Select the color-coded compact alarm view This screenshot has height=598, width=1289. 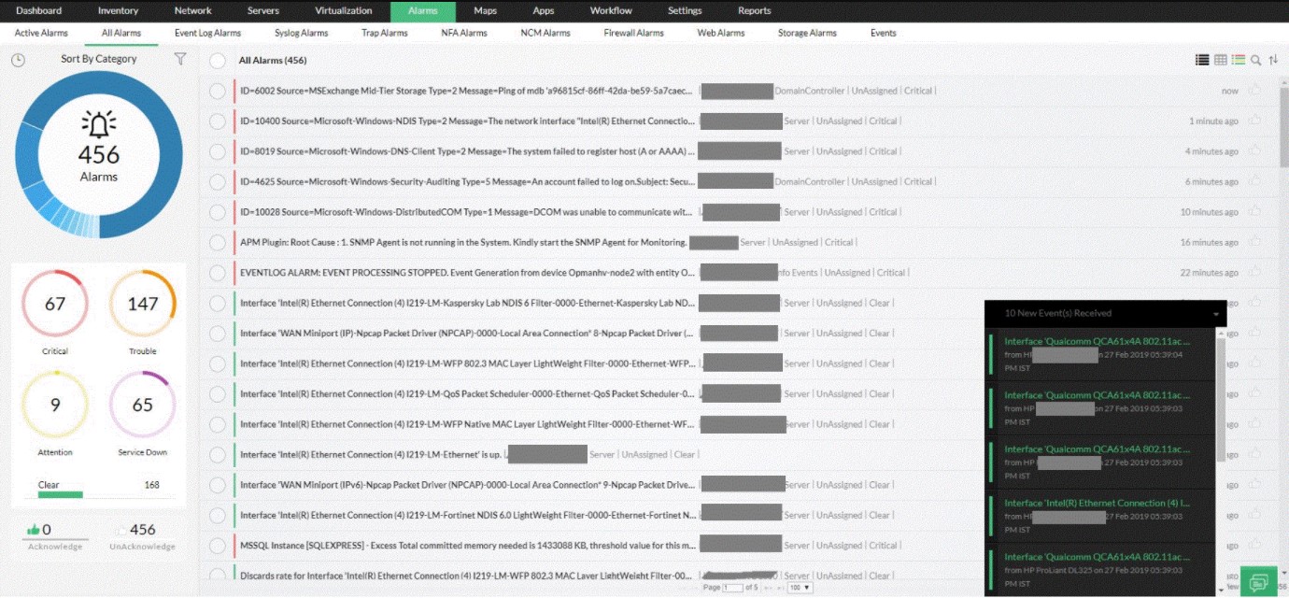[1238, 59]
